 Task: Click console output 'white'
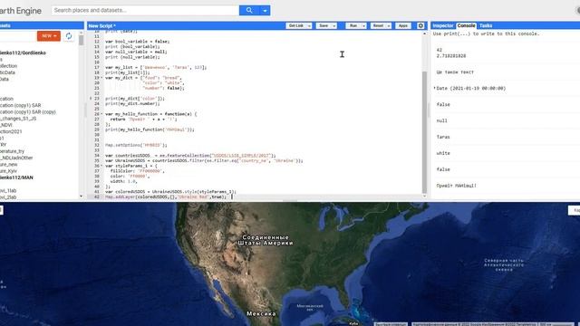point(443,153)
